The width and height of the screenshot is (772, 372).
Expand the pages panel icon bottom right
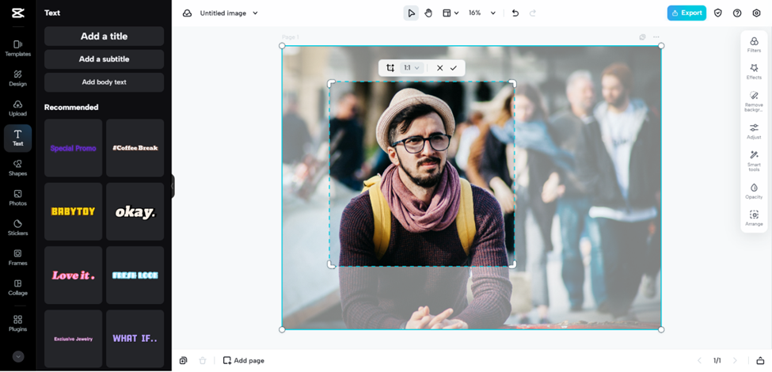(x=760, y=361)
